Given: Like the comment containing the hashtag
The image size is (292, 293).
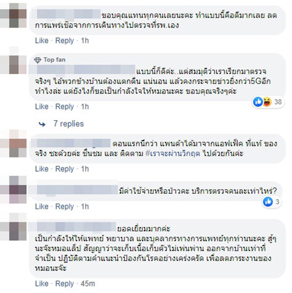Looking at the screenshot, I should 41,169.
